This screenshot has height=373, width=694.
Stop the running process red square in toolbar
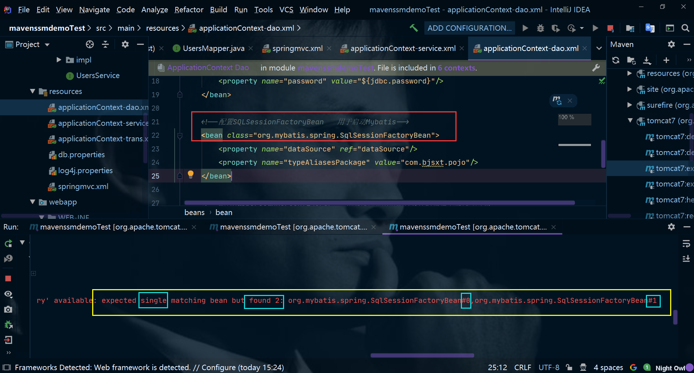pyautogui.click(x=611, y=28)
